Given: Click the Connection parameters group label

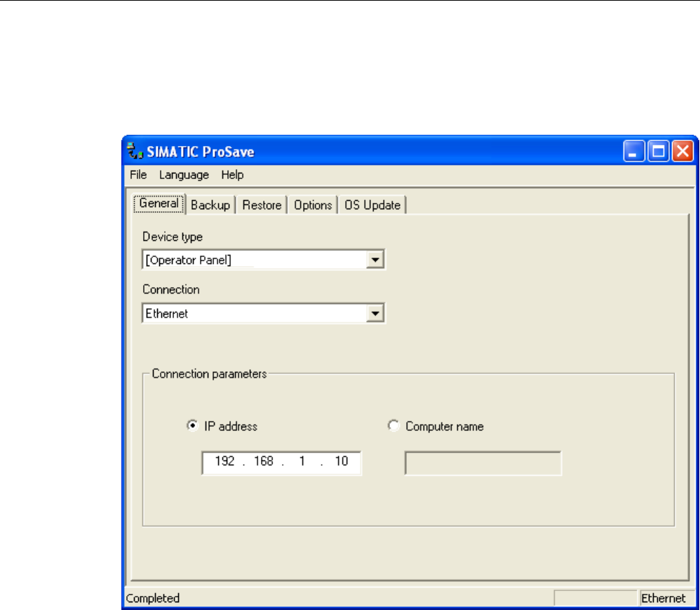Looking at the screenshot, I should point(210,373).
